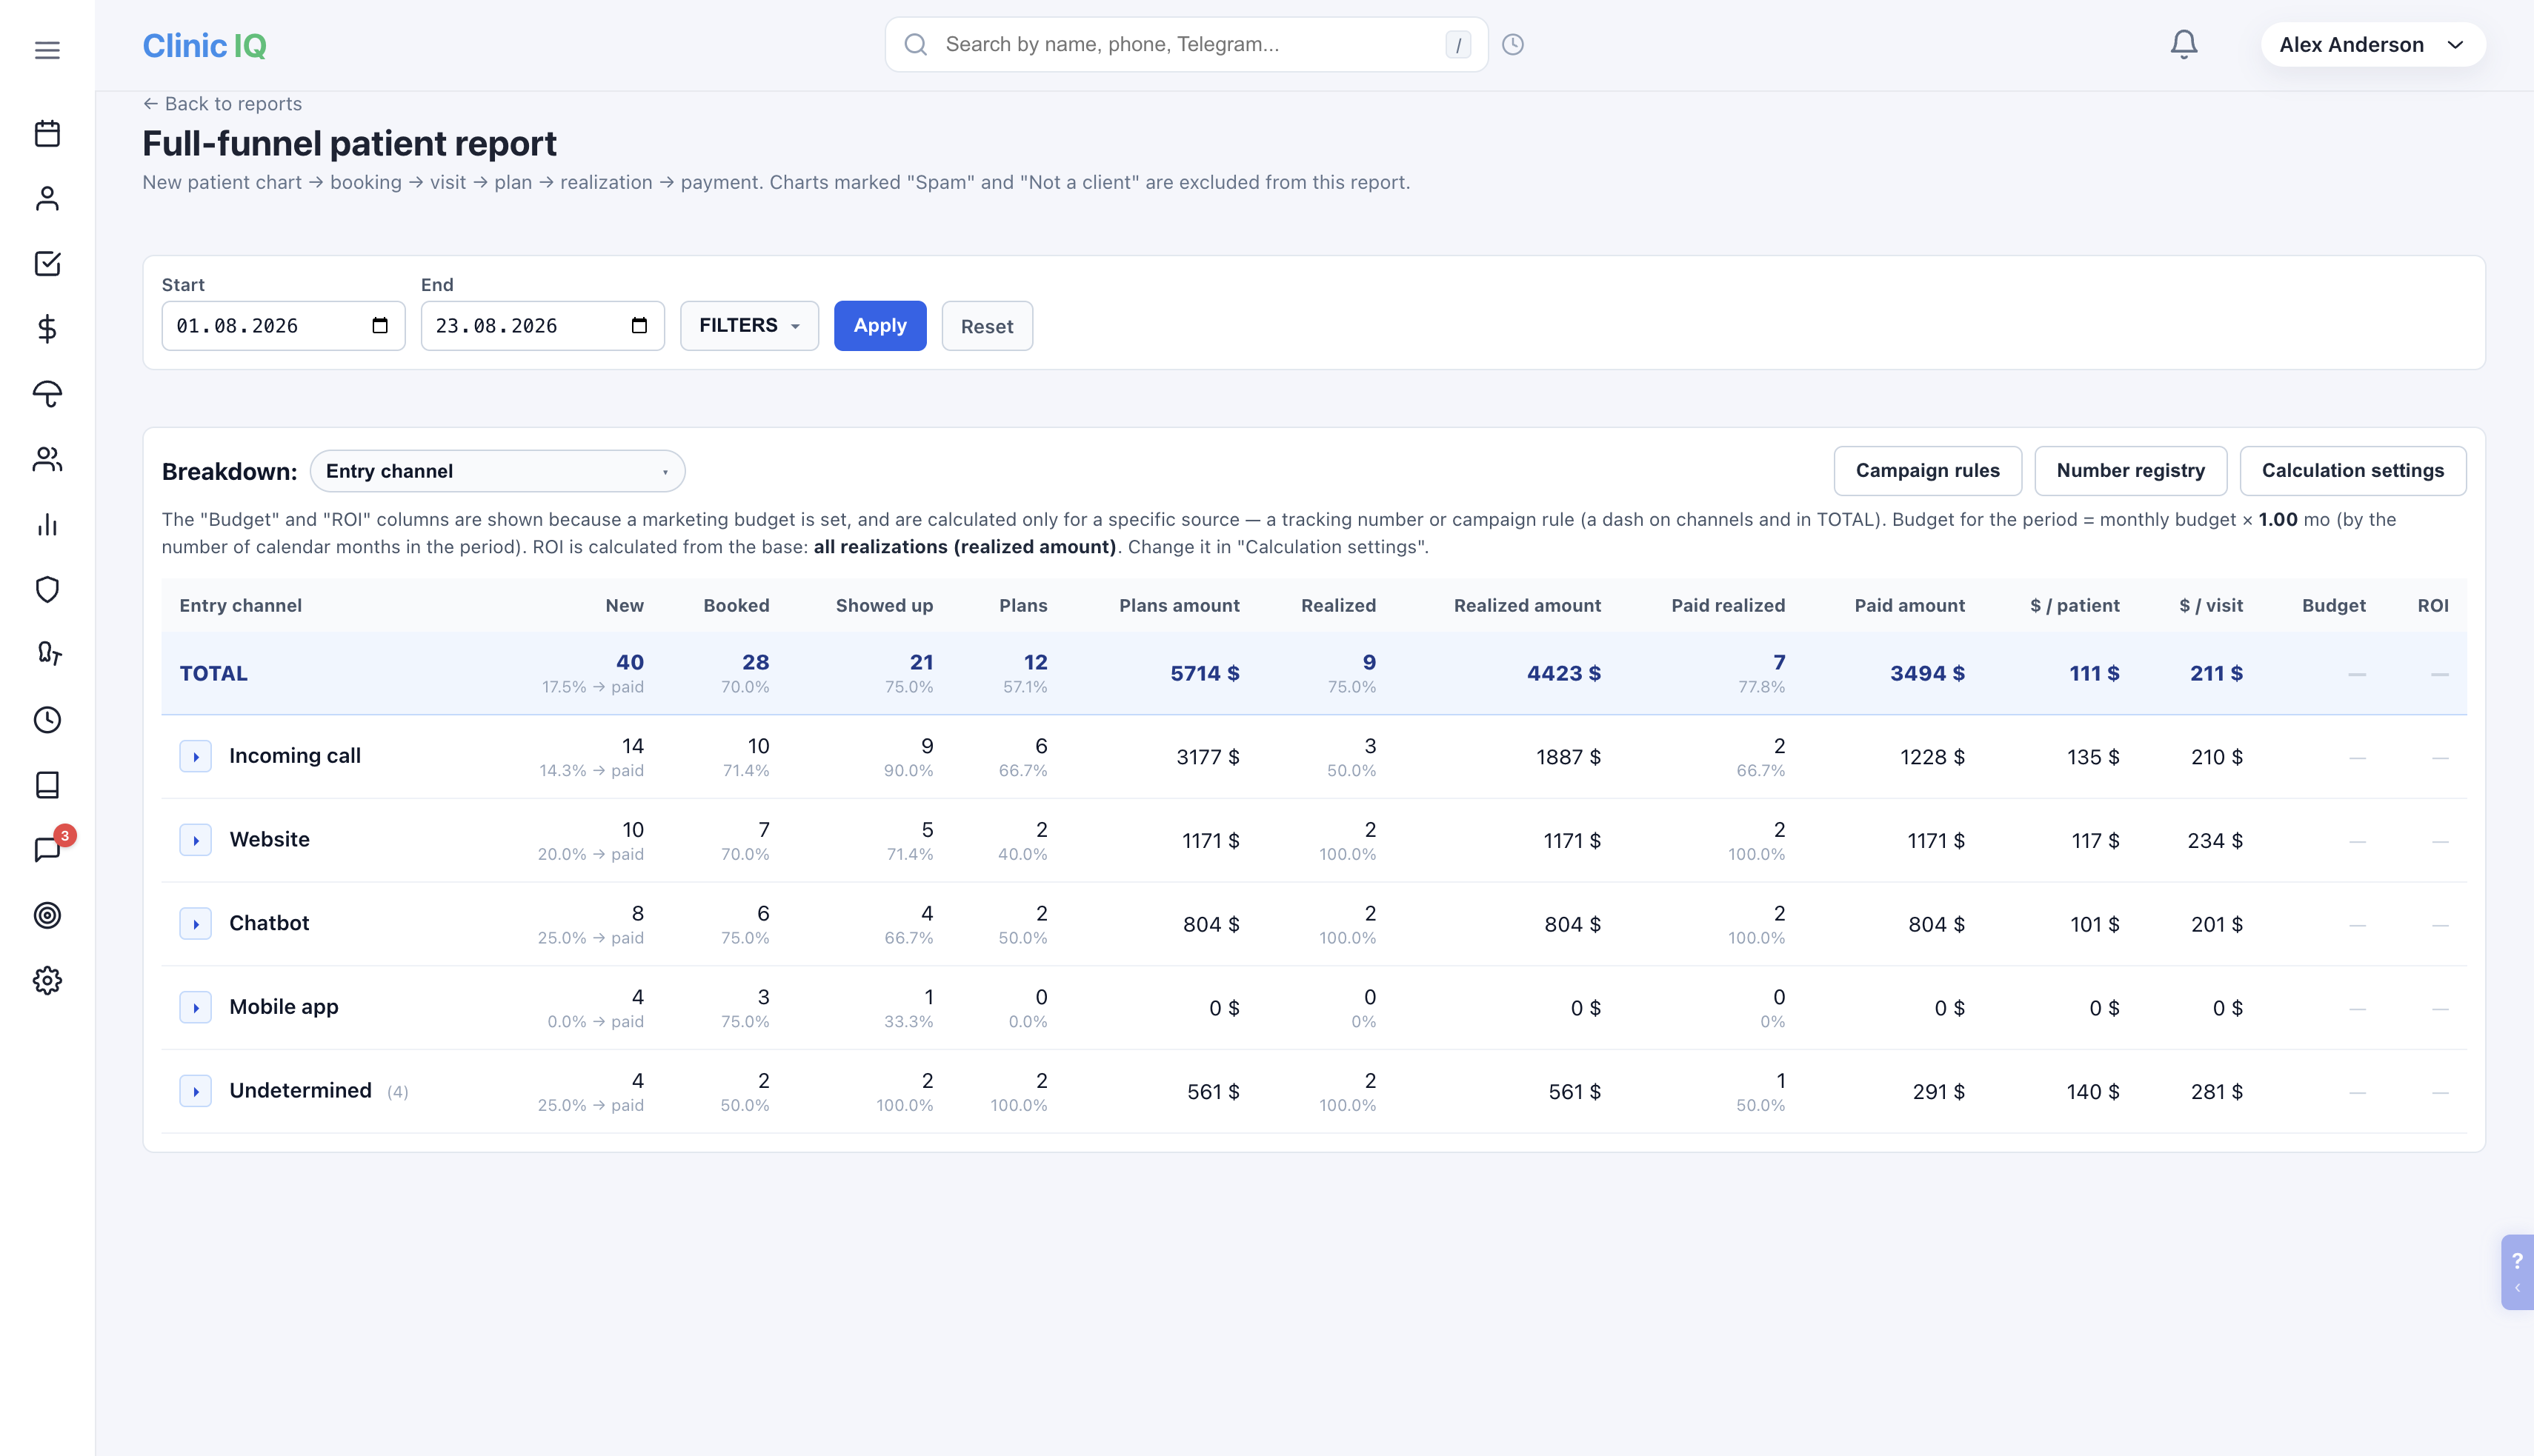
Task: Open the calendar icon in sidebar
Action: click(x=47, y=133)
